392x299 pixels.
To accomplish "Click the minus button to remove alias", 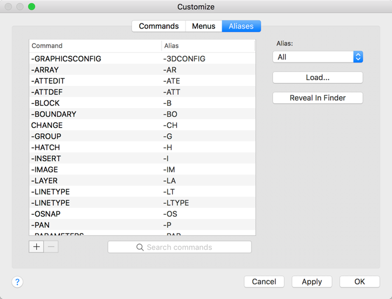I will point(51,247).
